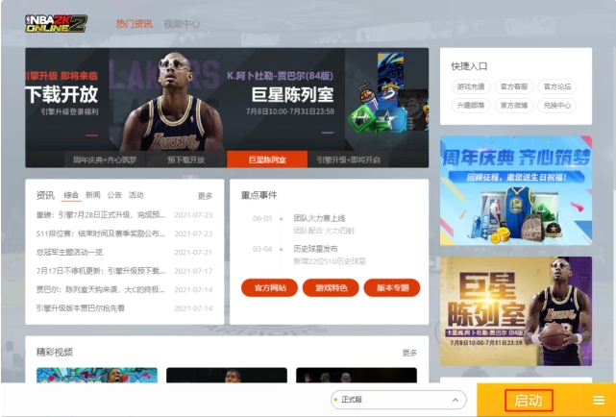
Task: Select the 活动 news tab
Action: pos(136,195)
